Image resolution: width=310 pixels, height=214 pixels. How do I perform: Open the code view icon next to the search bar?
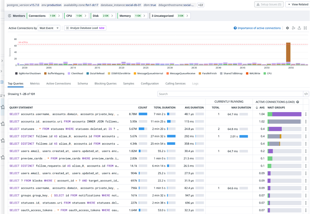tap(306, 94)
